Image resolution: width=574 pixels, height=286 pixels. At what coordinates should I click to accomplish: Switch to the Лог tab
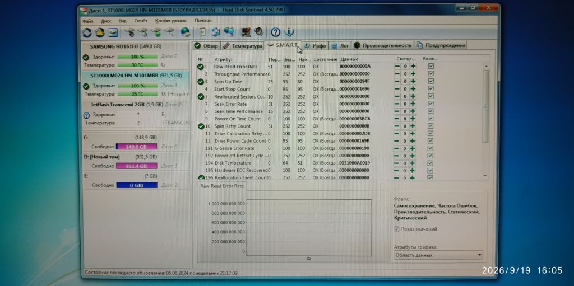pyautogui.click(x=340, y=46)
